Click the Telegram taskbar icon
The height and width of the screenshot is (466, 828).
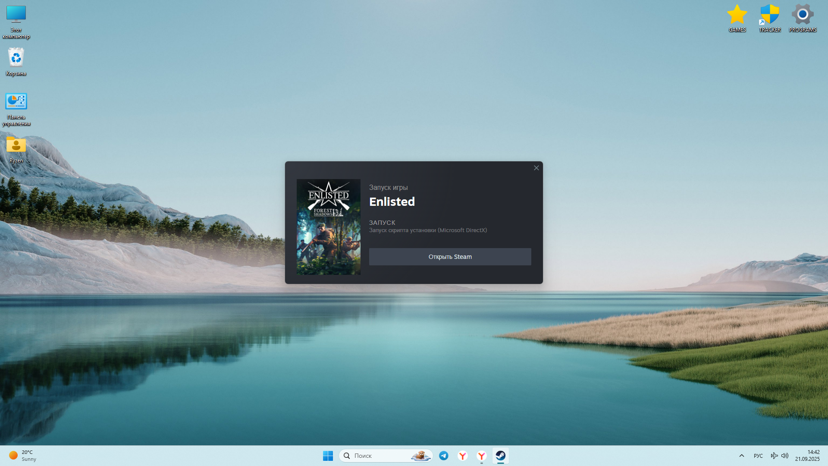click(444, 456)
